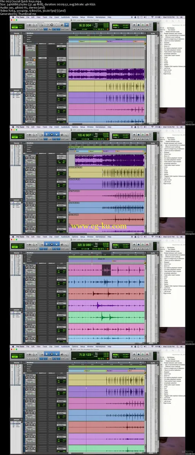Select the Tom 3.01 track name in the 12:09 PM frame
This screenshot has width=195, height=455.
pyautogui.click(x=30, y=446)
